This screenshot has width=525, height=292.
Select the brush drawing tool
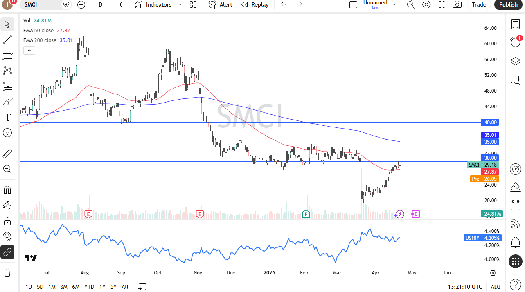click(x=7, y=102)
